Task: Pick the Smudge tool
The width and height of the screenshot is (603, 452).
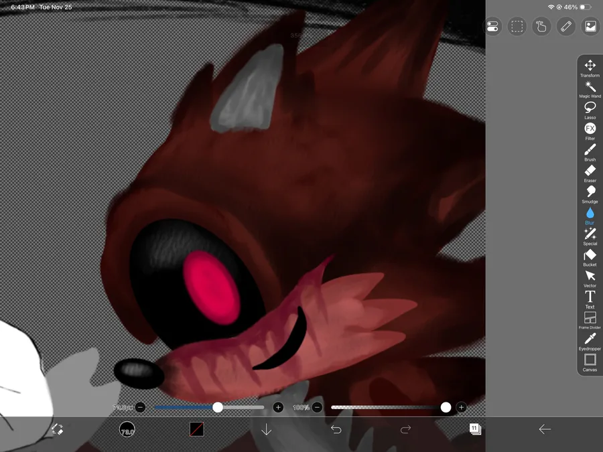Action: [590, 194]
